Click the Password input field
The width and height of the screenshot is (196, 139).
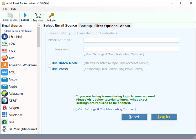click(x=131, y=49)
